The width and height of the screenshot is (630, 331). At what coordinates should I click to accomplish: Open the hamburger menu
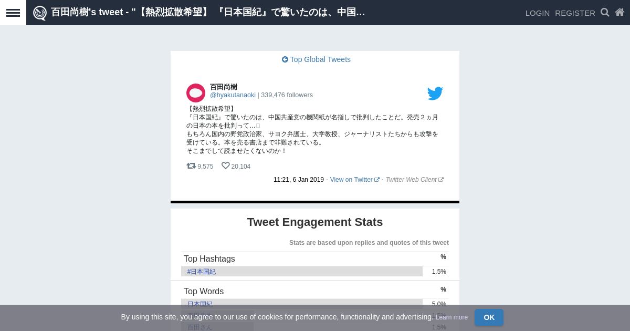[x=13, y=13]
